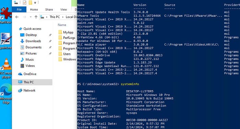Screen dimensions: 240x129
Task: Select the MyApp folder
Action: coord(68,32)
